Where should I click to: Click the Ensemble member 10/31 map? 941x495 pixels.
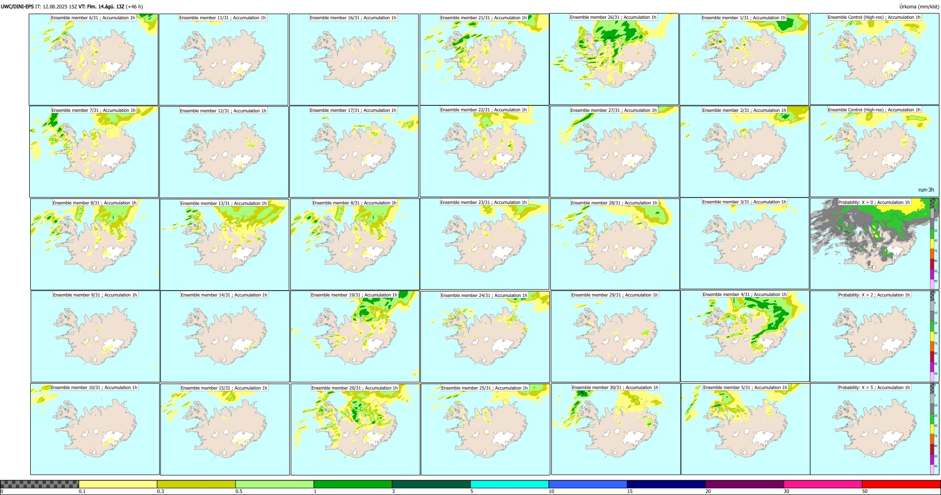[x=95, y=429]
